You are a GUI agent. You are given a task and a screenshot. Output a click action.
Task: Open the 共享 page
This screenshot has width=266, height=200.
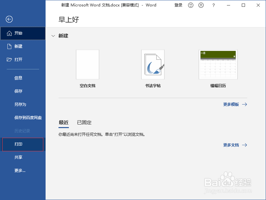click(x=23, y=157)
